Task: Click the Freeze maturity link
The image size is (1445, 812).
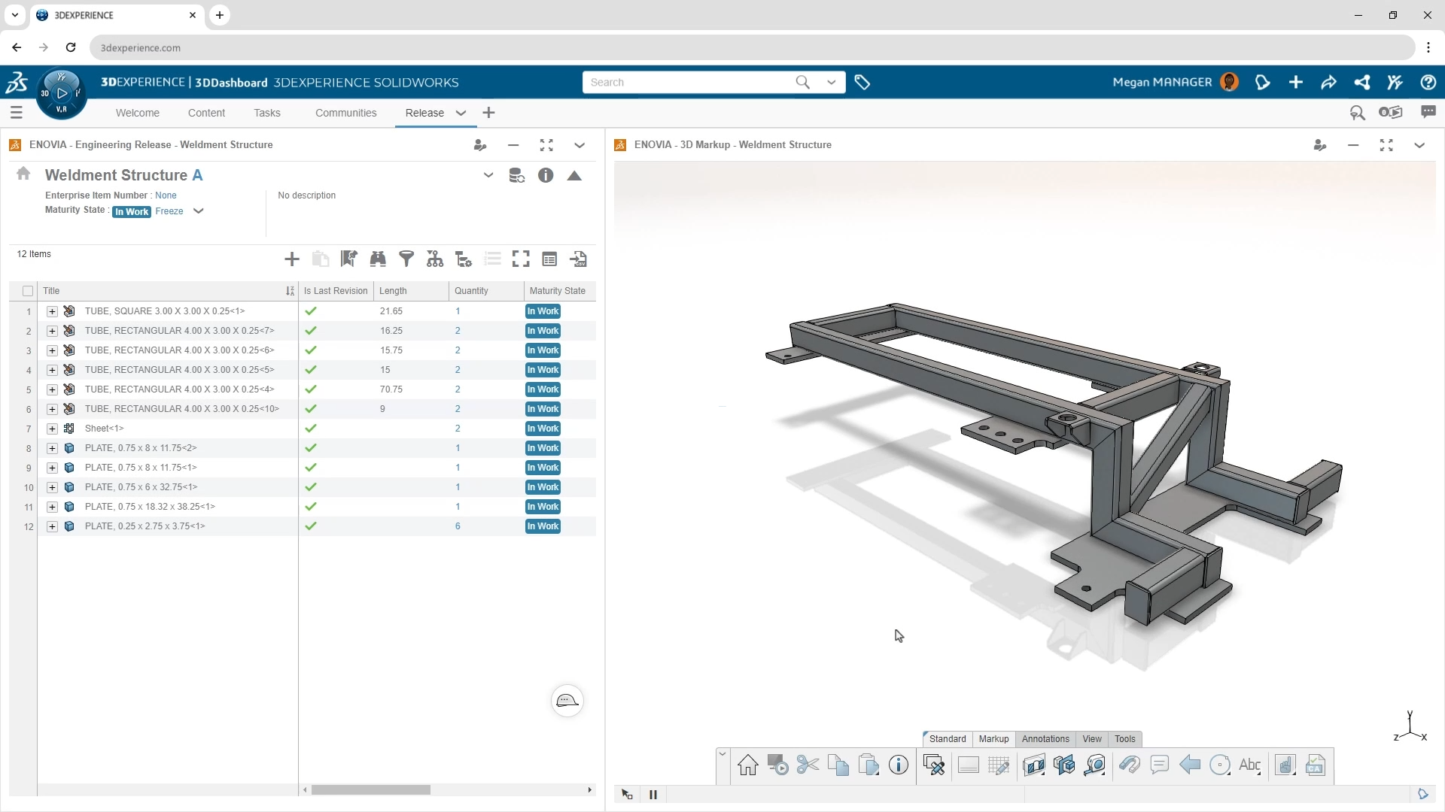Action: click(169, 211)
